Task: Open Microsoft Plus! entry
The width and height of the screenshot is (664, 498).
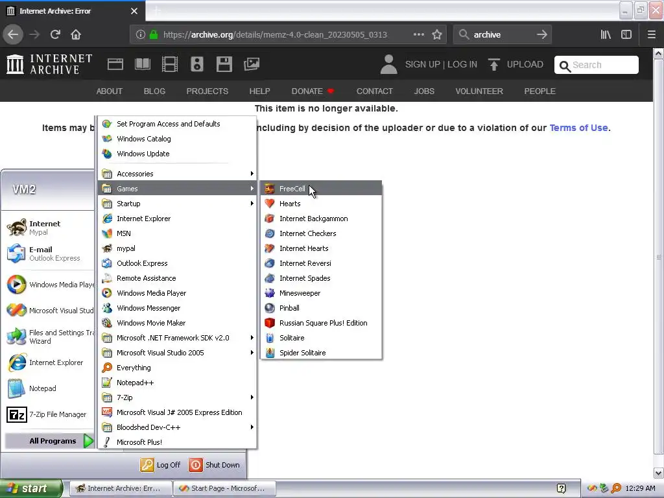Action: pyautogui.click(x=178, y=442)
